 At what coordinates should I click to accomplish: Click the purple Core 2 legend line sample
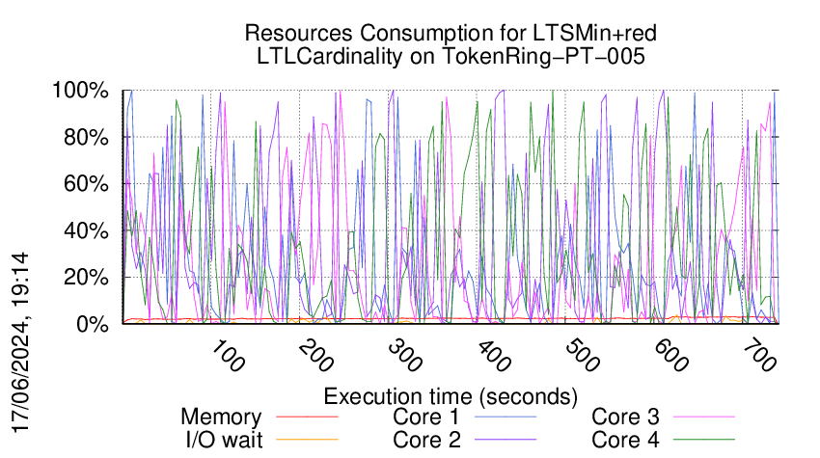[506, 439]
